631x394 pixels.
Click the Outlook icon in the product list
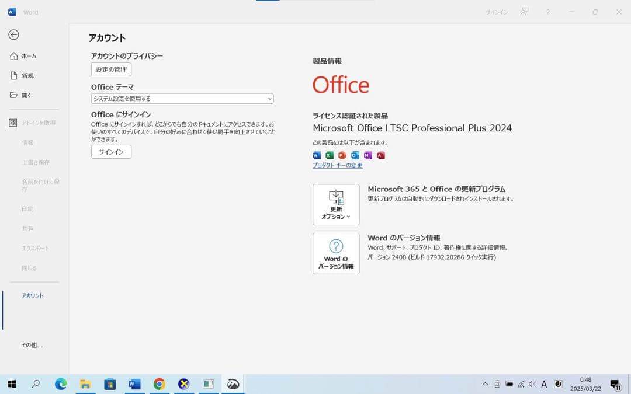(x=355, y=155)
